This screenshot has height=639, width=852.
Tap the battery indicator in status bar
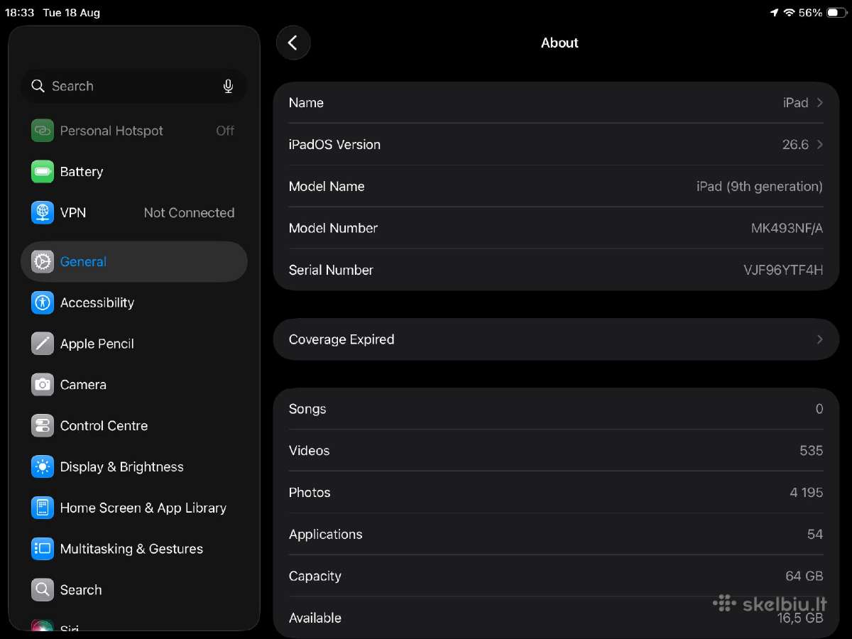coord(836,13)
